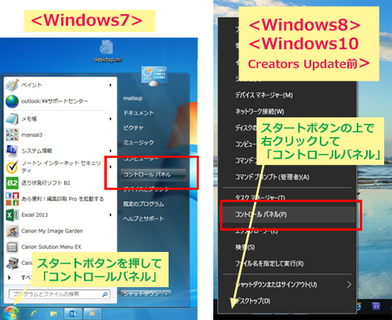
Task: Select タスク マネージャー(T) menu entry
Action: 260,198
